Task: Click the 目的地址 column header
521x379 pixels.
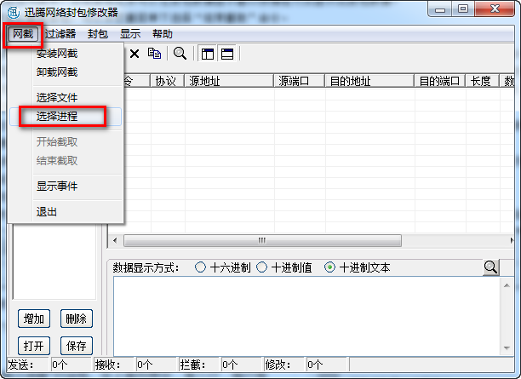Action: pos(369,81)
